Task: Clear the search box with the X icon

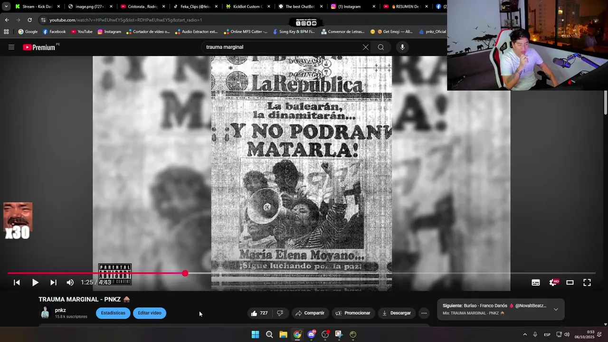Action: [365, 47]
